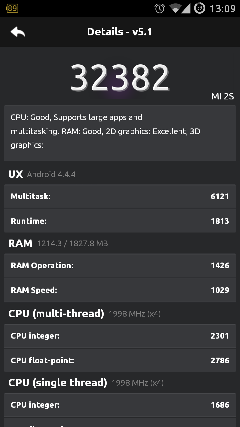Tap the alarm clock status icon
This screenshot has width=240, height=427.
pyautogui.click(x=160, y=8)
